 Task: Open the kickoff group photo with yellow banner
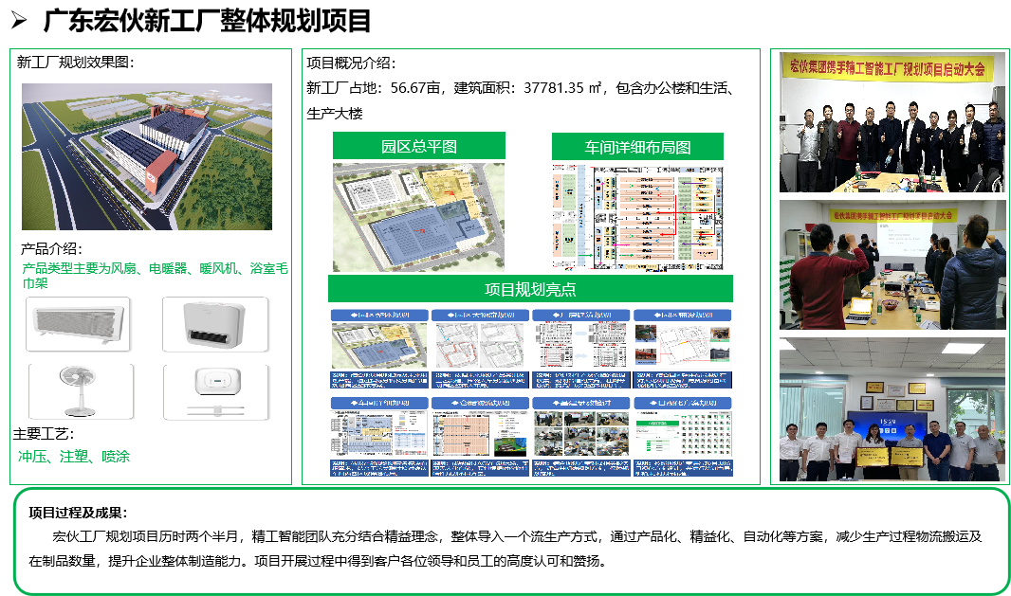892,122
